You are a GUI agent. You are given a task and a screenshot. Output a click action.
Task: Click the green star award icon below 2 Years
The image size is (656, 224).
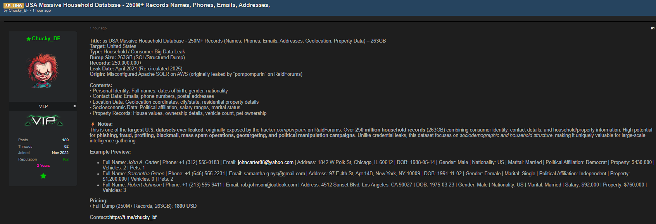(x=43, y=176)
